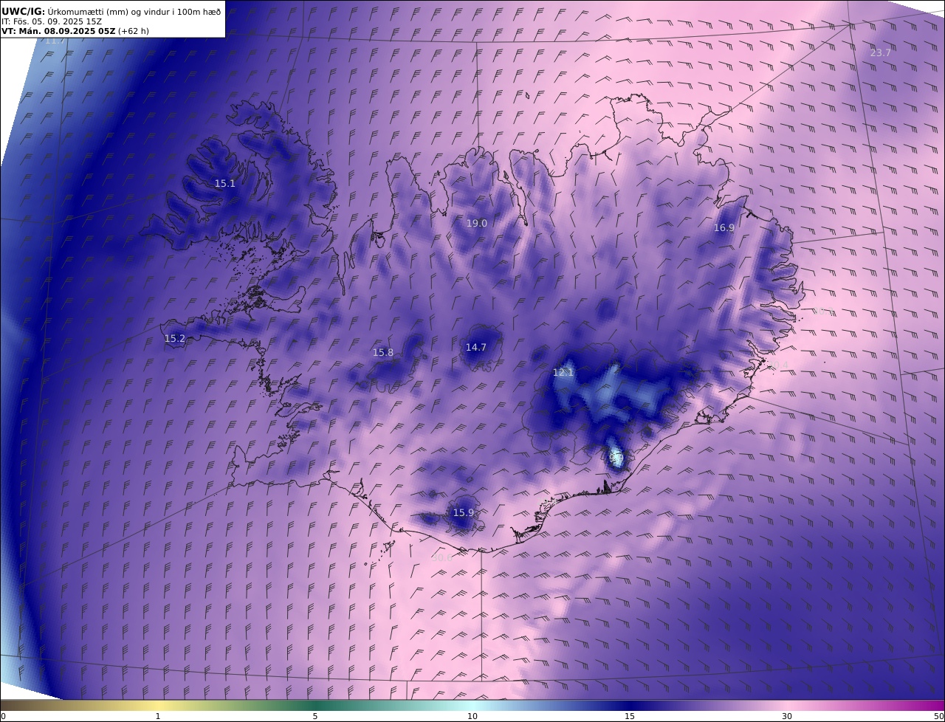Select the valid time 'VT: Mán. 08.09.2025 05Z'
This screenshot has width=945, height=722.
point(58,31)
